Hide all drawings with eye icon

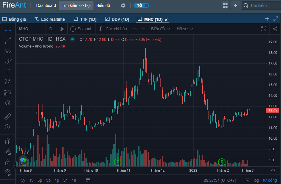[8, 172]
